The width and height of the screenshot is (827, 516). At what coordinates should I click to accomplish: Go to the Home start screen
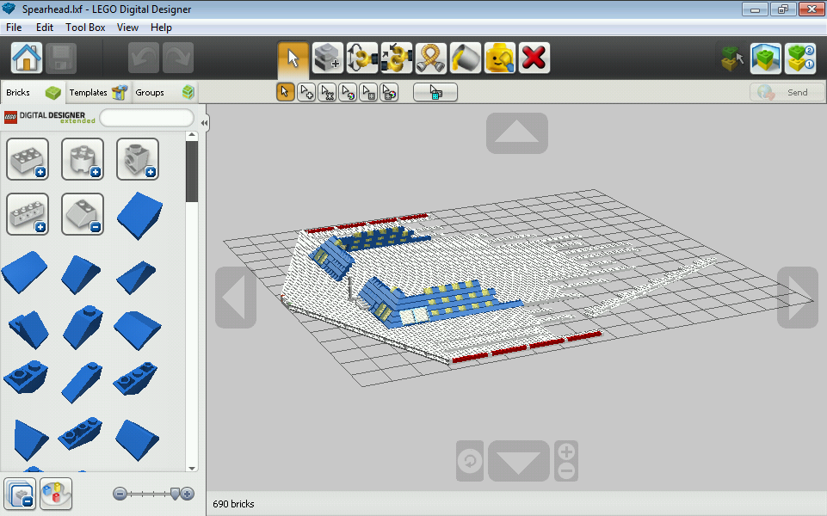(27, 58)
